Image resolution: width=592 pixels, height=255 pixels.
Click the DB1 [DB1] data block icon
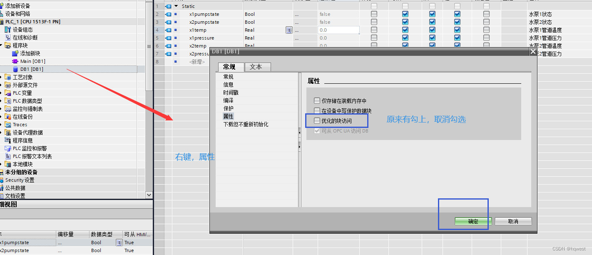coord(15,69)
